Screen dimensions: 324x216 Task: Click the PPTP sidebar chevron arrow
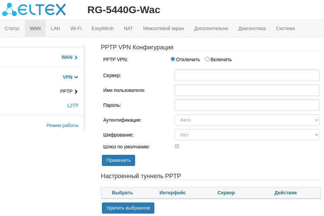tap(76, 92)
